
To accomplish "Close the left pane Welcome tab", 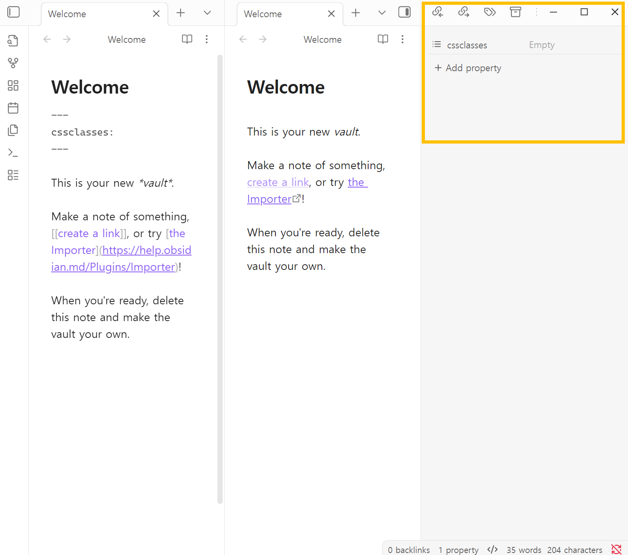I will coord(156,14).
